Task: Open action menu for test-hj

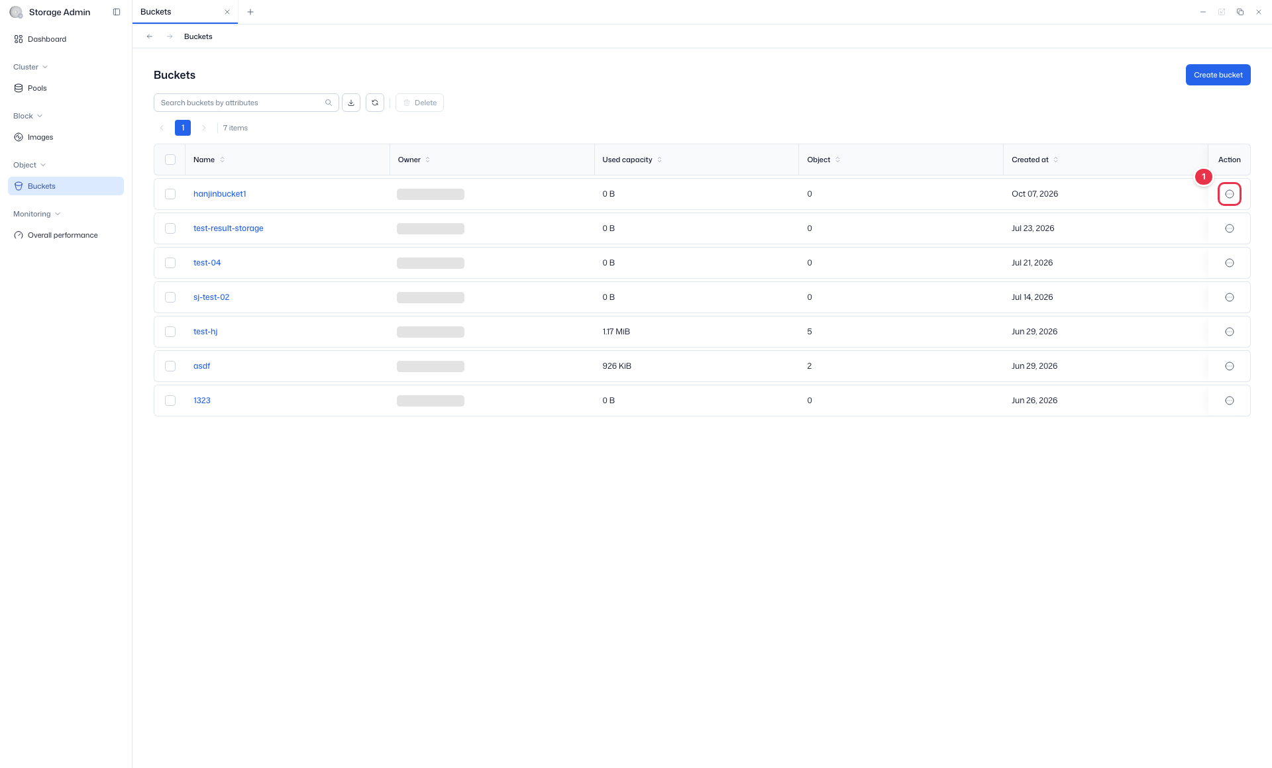Action: pyautogui.click(x=1230, y=332)
